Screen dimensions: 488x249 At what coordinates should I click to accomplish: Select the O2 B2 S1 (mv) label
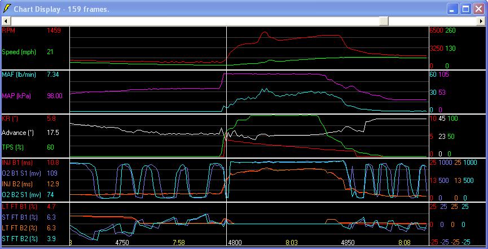21,194
